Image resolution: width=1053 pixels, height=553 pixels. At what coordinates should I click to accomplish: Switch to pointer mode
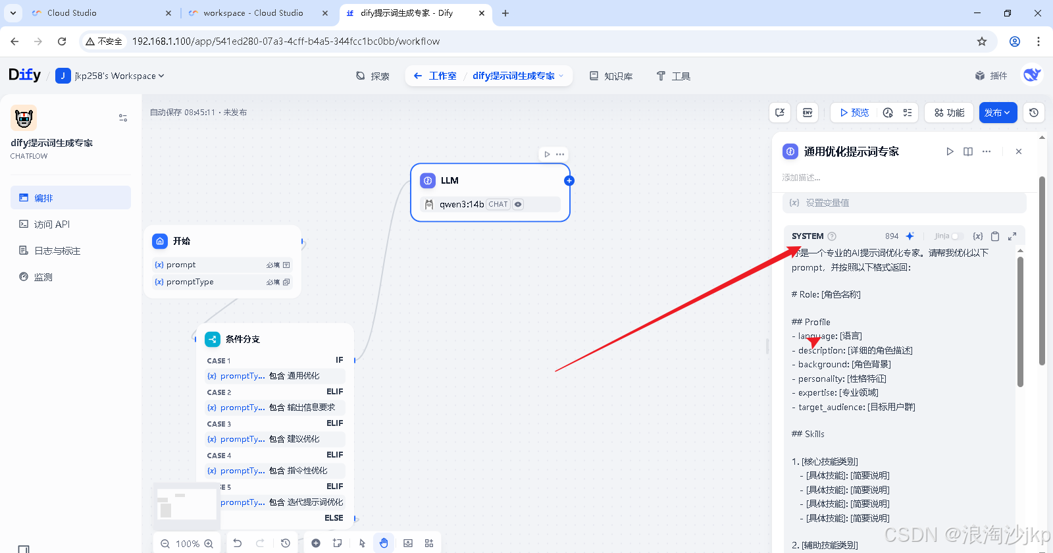click(362, 543)
